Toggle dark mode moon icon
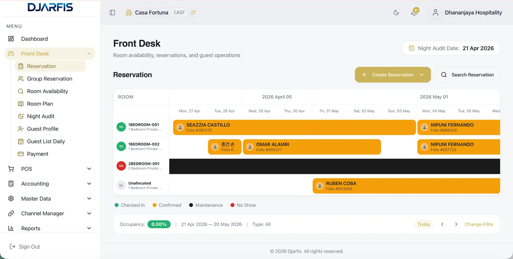The height and width of the screenshot is (259, 513). tap(396, 12)
